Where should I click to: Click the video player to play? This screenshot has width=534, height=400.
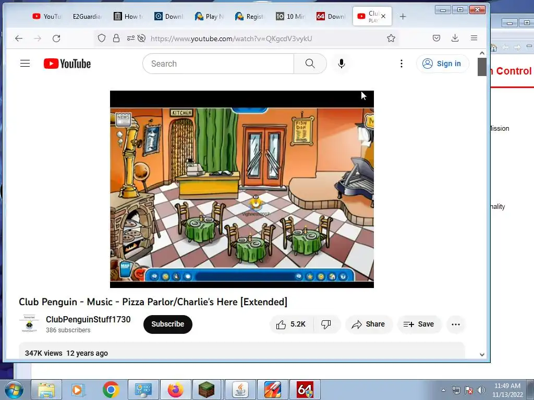click(x=242, y=189)
